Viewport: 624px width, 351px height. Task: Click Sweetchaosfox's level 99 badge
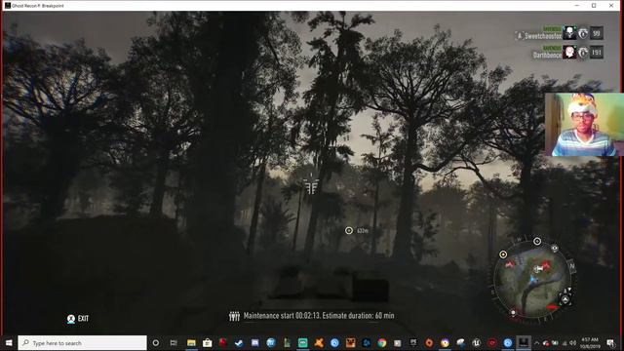[x=596, y=33]
